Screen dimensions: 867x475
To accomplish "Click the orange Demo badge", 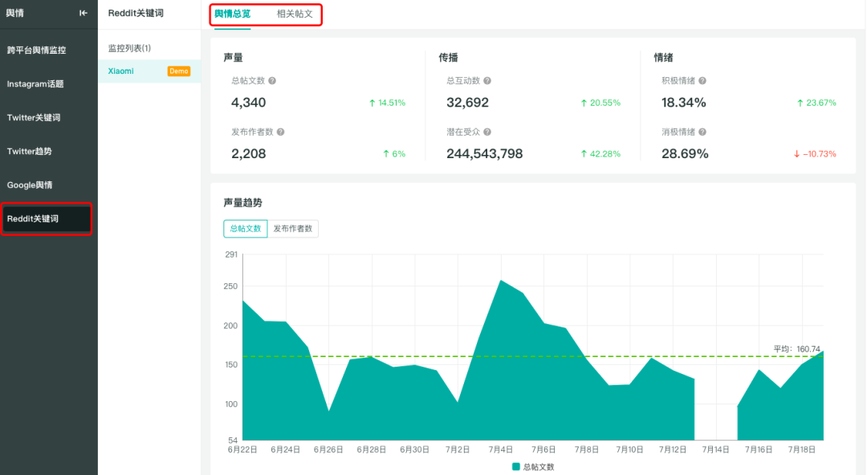I will 178,71.
